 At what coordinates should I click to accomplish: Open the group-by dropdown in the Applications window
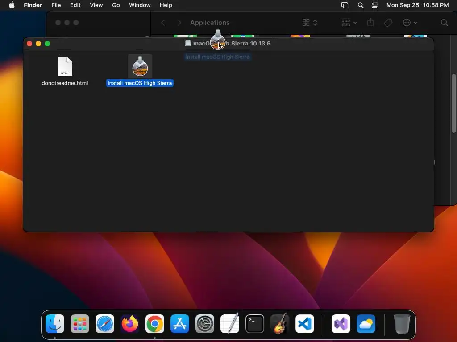pos(349,23)
